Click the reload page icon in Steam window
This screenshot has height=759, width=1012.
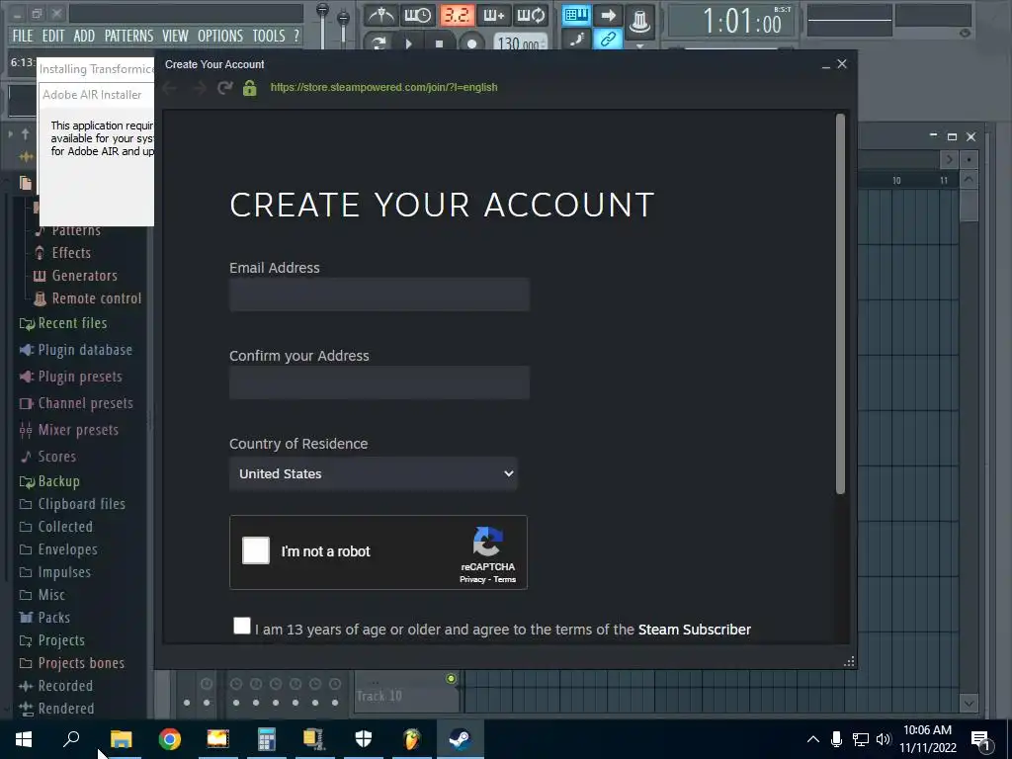pos(224,87)
